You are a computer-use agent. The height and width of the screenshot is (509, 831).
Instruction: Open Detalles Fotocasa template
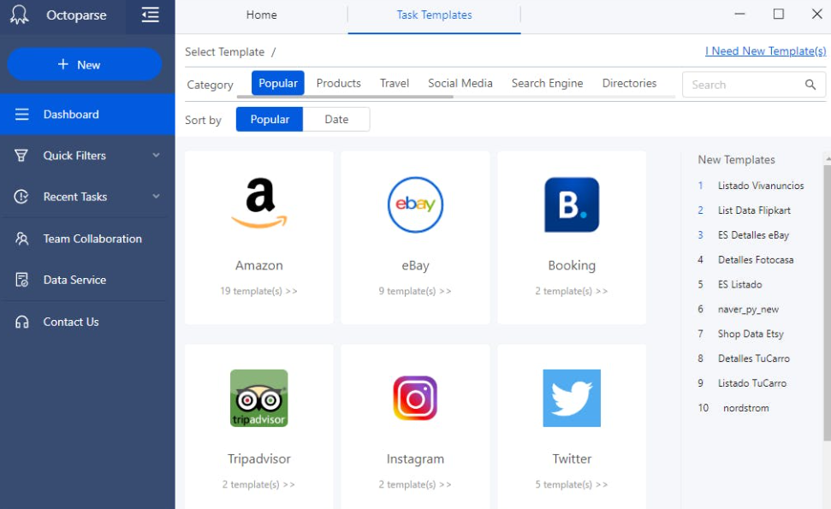756,259
